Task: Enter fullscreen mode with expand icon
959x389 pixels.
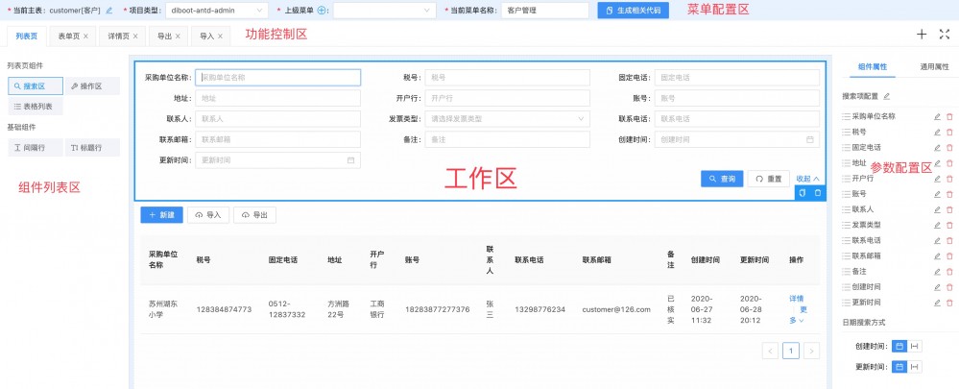Action: (x=944, y=35)
